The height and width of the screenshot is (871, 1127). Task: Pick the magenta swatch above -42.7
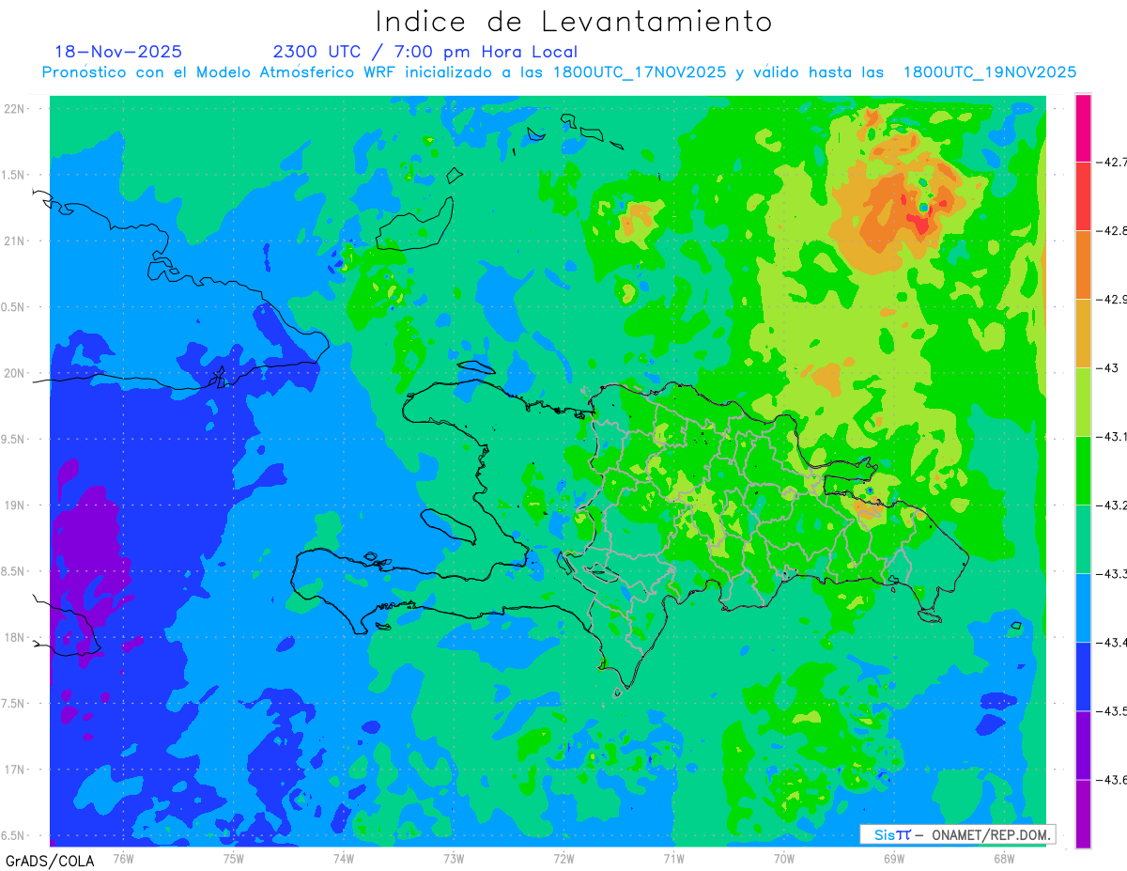pyautogui.click(x=1083, y=128)
